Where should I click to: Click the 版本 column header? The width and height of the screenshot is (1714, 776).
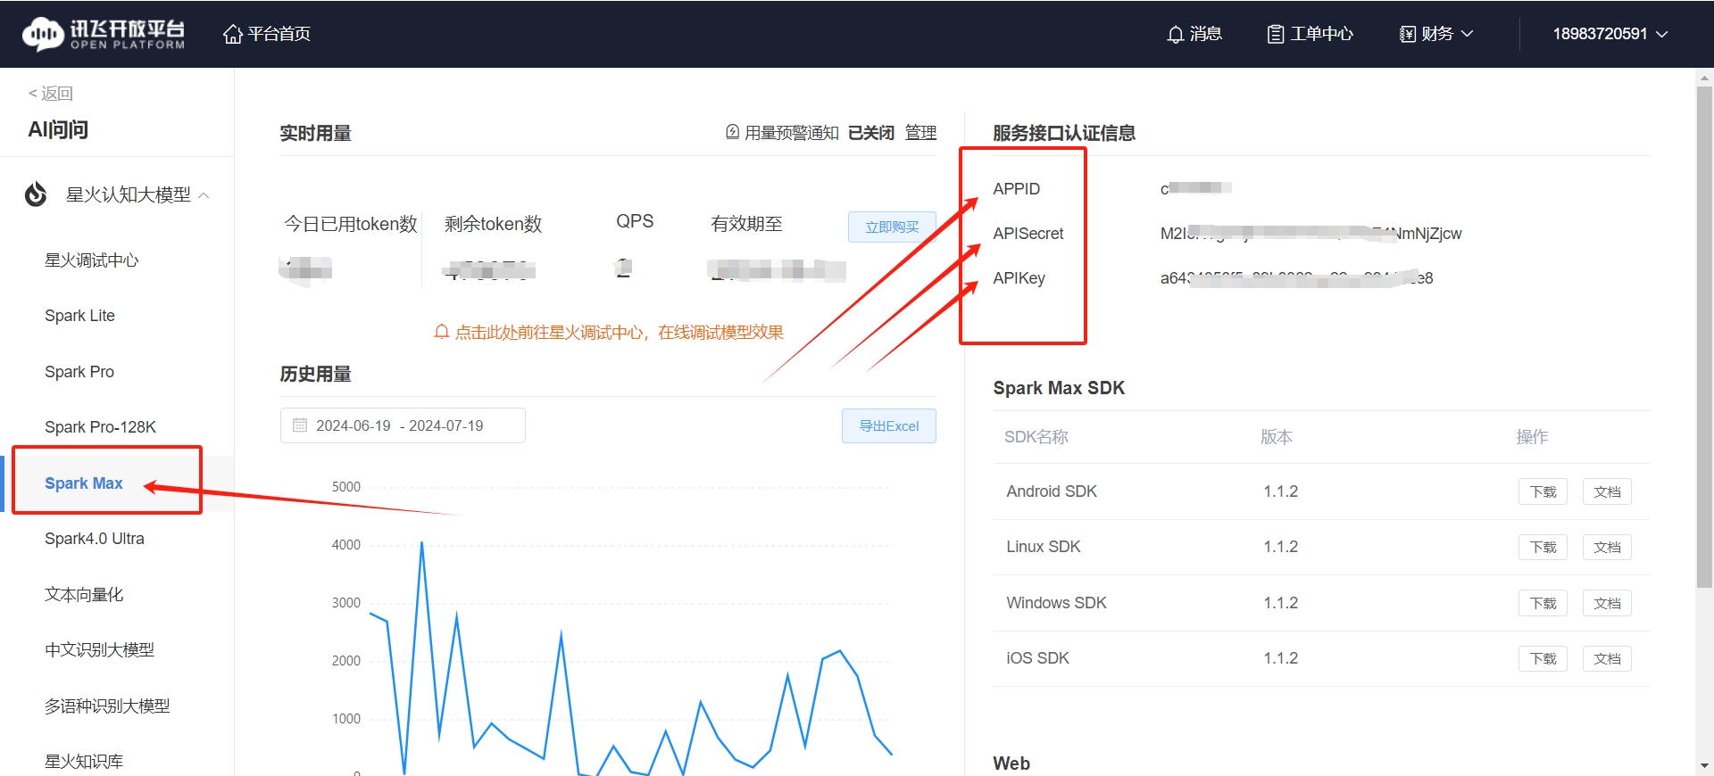coord(1277,437)
